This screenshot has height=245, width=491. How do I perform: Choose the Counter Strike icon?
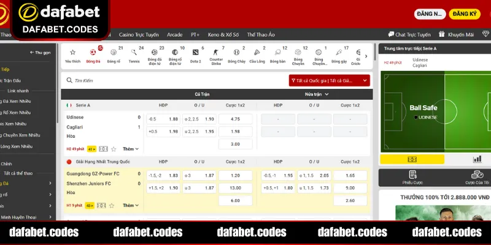click(x=216, y=55)
